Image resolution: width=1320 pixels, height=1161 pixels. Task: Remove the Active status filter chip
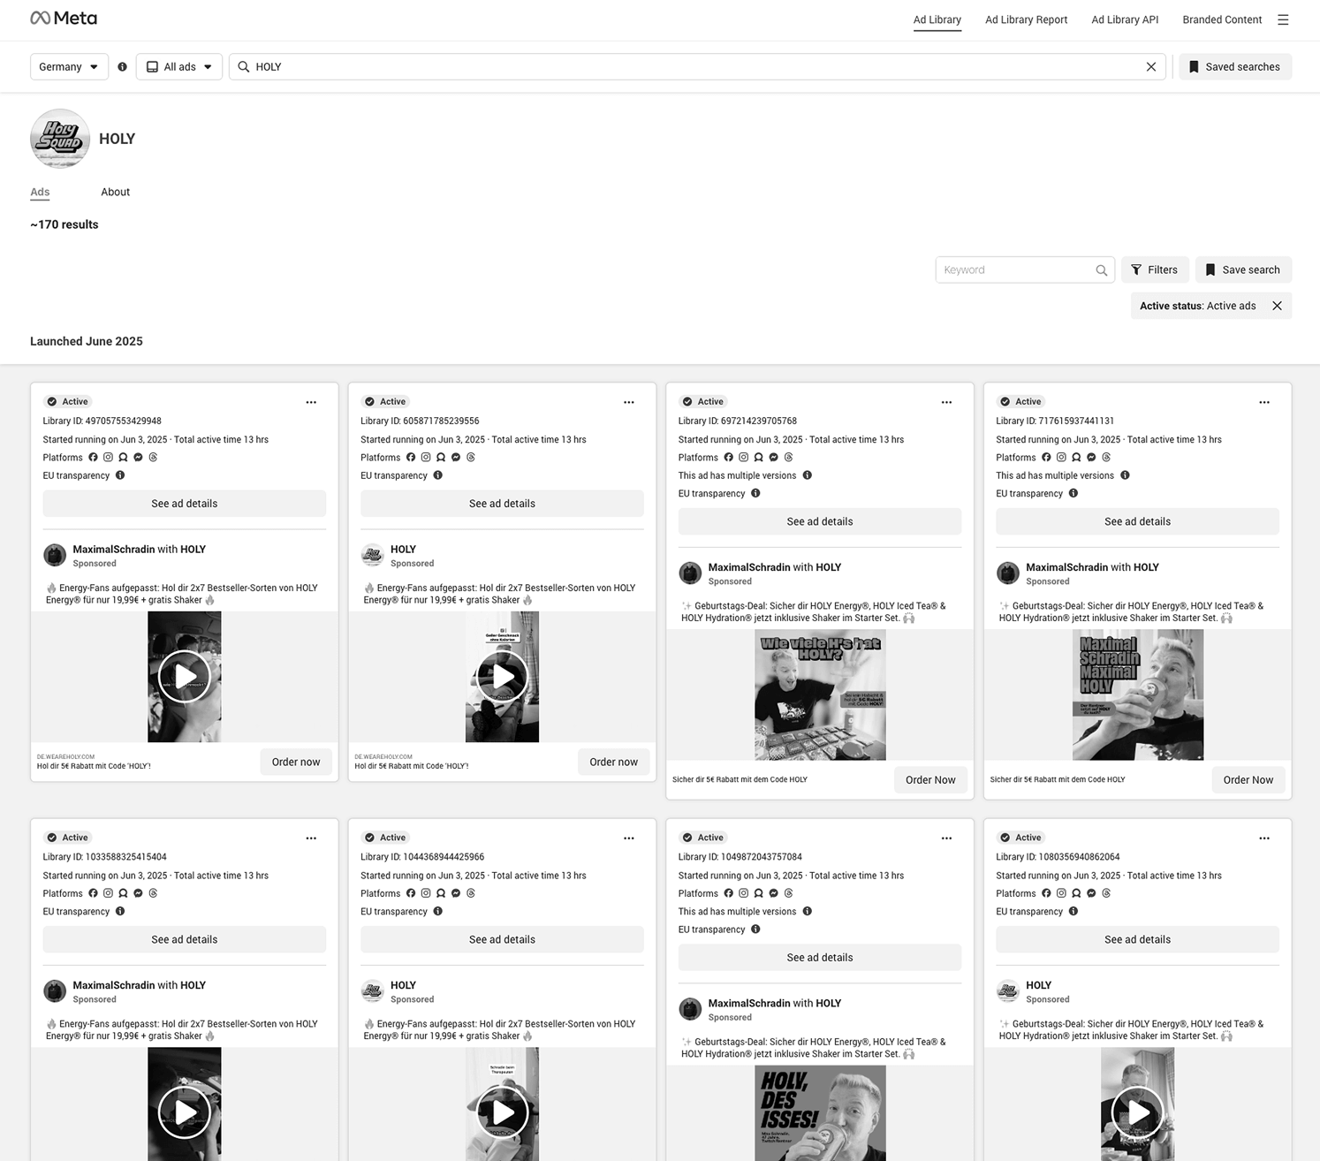point(1277,306)
